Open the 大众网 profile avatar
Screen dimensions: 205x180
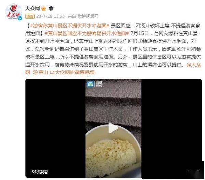pyautogui.click(x=14, y=12)
